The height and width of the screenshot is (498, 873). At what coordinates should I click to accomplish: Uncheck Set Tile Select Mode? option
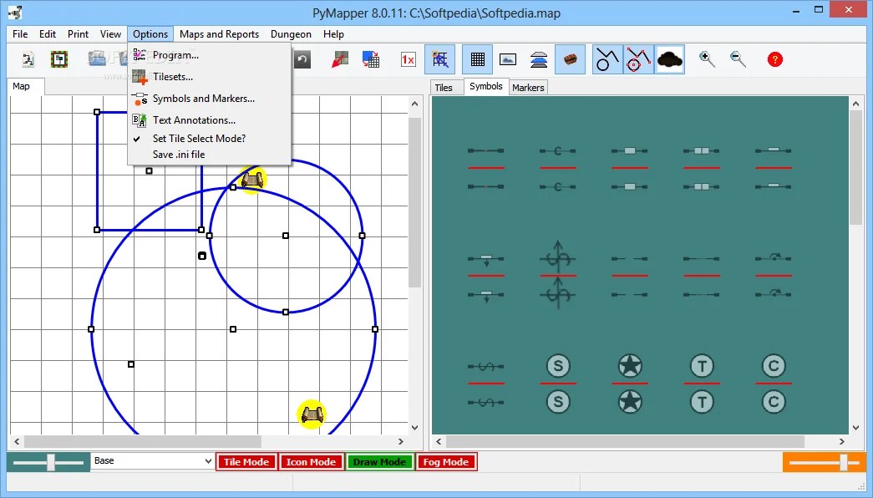(x=210, y=138)
